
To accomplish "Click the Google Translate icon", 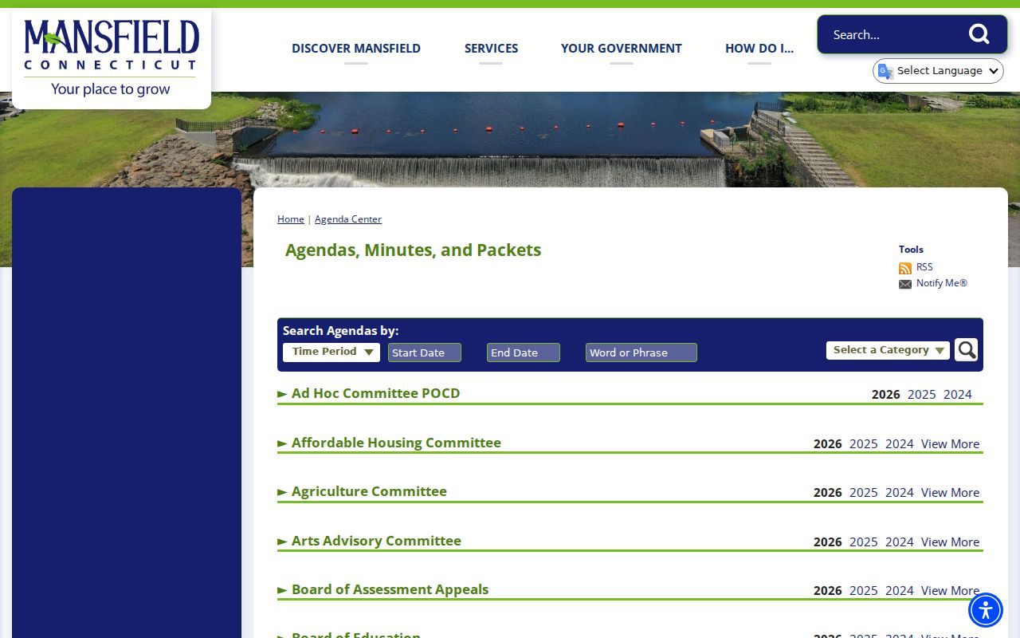I will (x=885, y=71).
